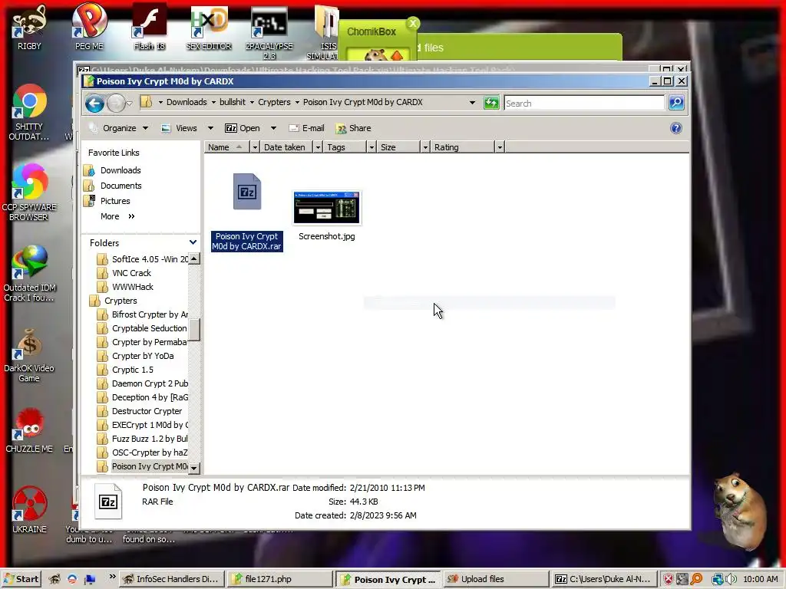Click the Back navigation arrow in Explorer
The height and width of the screenshot is (589, 786).
coord(94,104)
